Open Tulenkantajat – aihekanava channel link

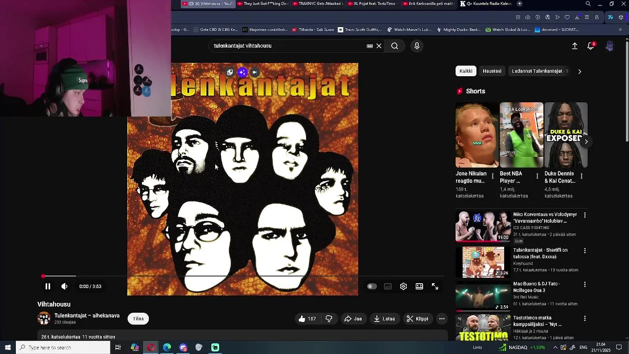pos(87,316)
